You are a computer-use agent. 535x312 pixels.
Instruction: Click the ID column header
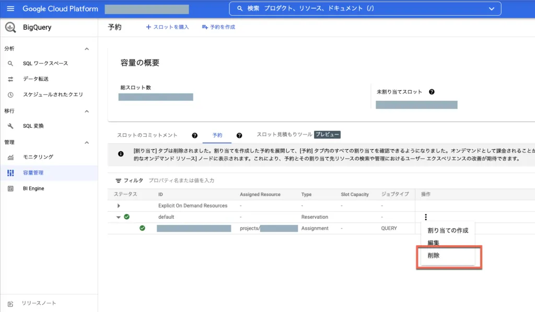pyautogui.click(x=160, y=195)
